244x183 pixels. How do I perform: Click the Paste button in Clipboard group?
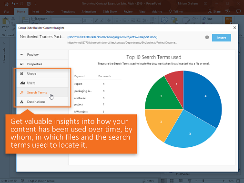pos(6,23)
